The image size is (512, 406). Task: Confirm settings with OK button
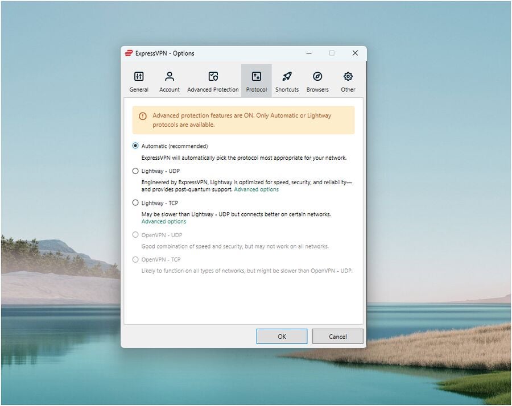point(282,337)
